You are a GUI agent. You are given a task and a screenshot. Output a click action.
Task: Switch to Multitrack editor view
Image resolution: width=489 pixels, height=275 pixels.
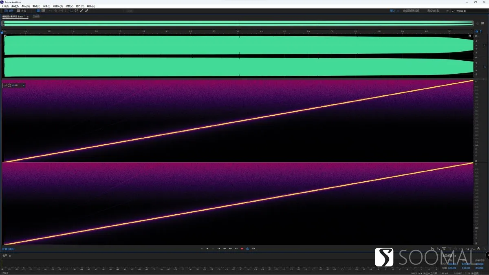tap(21, 11)
